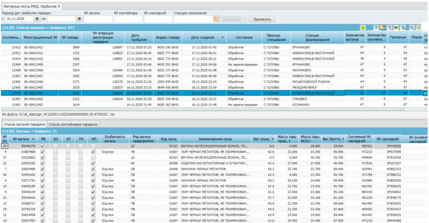This screenshot has width=429, height=223.
Task: Select row with station МЕЖДУРЕЧЕНСК
Action: 214,87
